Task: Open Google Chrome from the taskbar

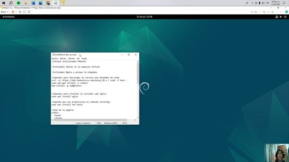Action: tap(48, 3)
